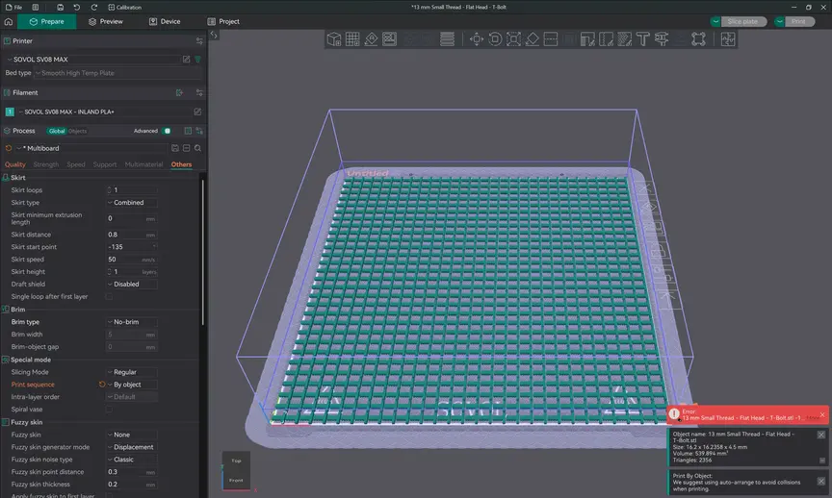This screenshot has width=832, height=498.
Task: Click the edit printer preset icon
Action: click(186, 60)
